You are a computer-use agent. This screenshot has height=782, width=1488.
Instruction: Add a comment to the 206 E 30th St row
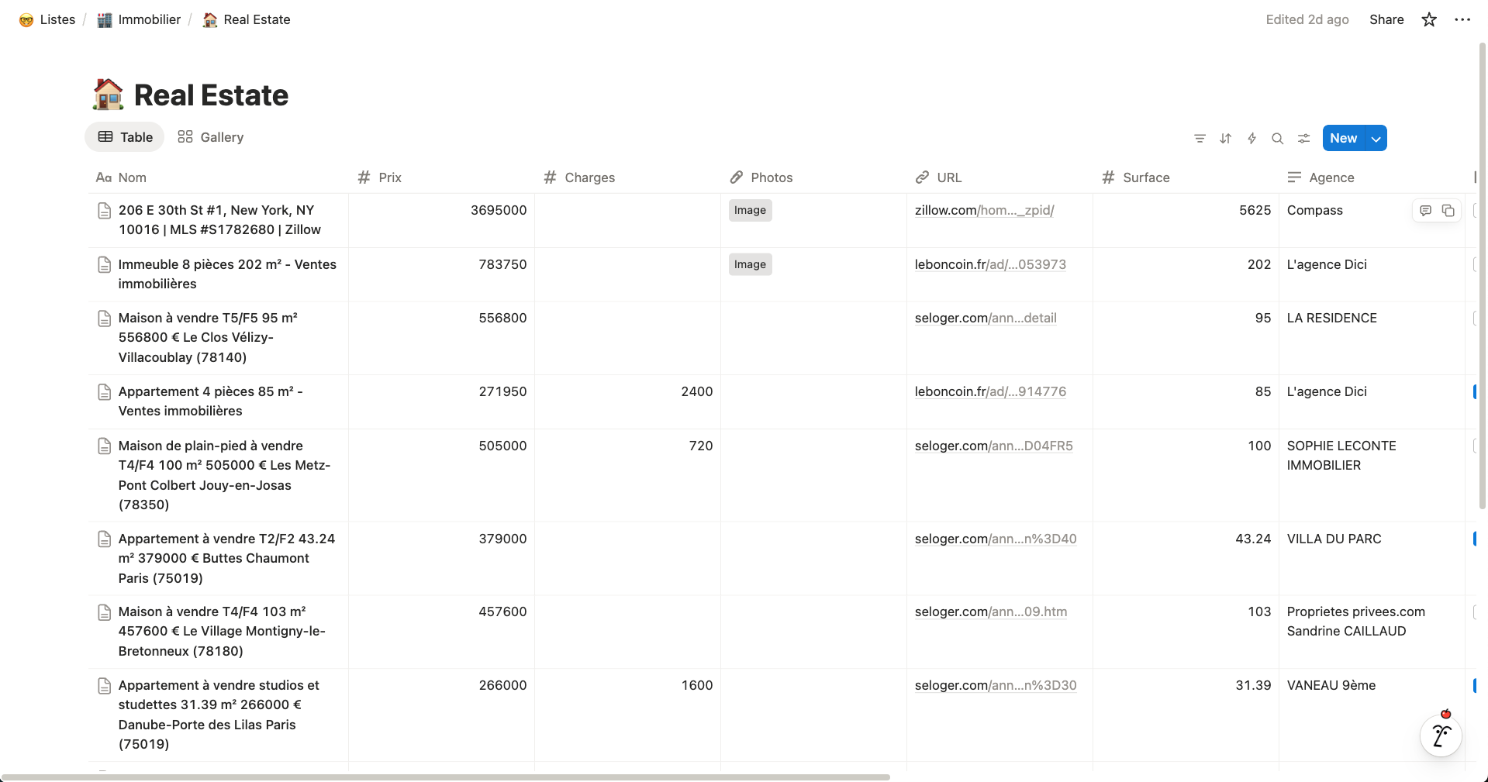pos(1426,210)
